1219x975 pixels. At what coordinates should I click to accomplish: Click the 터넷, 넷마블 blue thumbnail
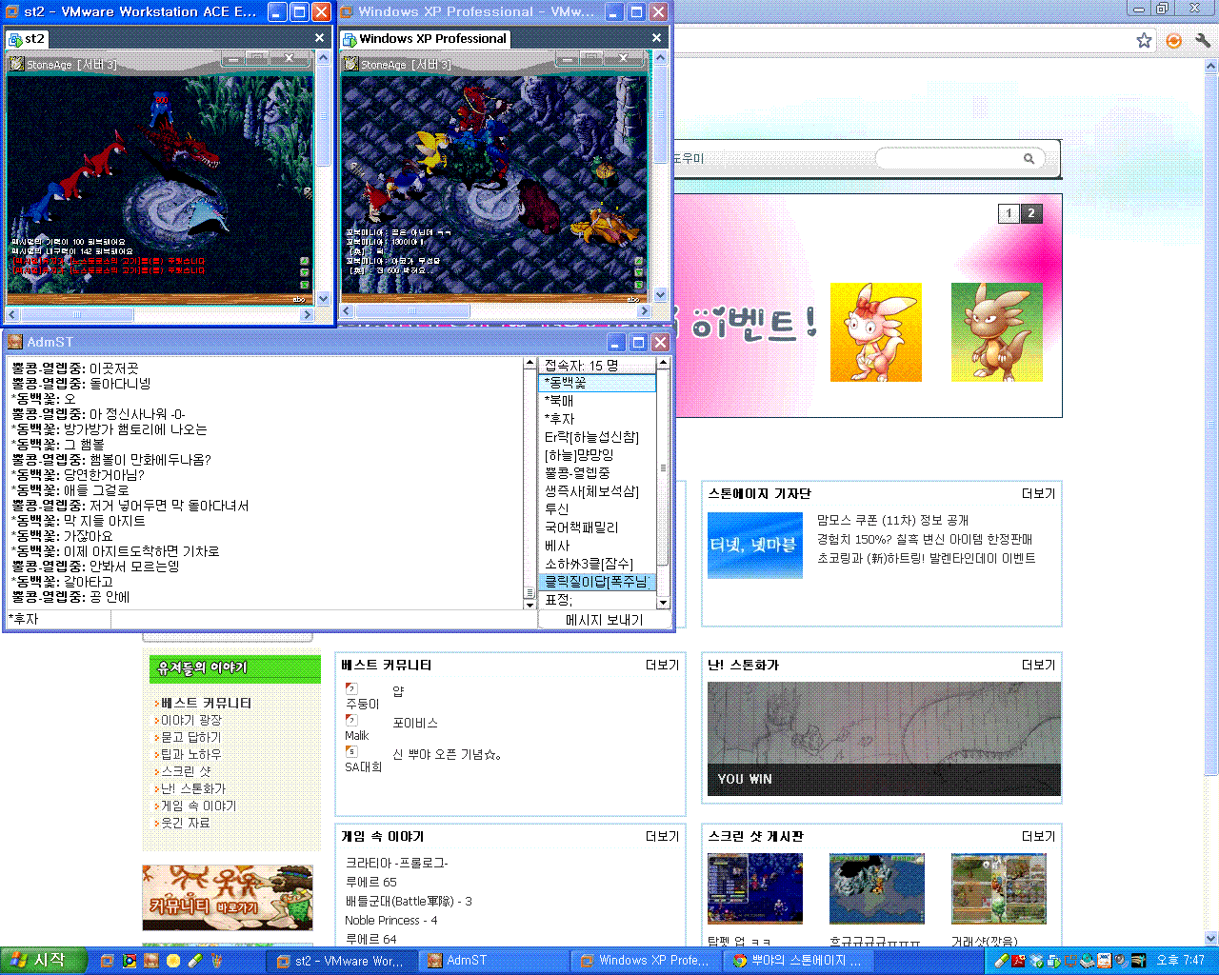[x=755, y=546]
